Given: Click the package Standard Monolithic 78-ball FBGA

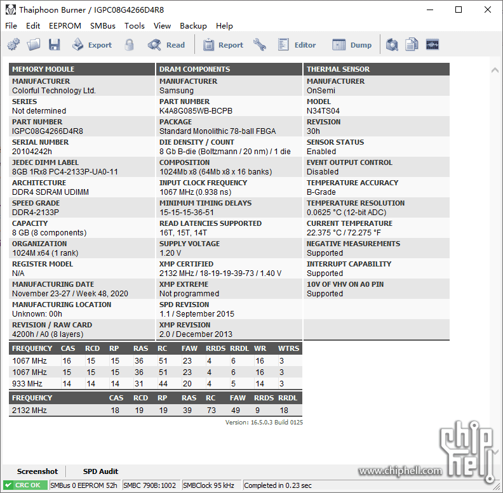Looking at the screenshot, I should point(217,131).
